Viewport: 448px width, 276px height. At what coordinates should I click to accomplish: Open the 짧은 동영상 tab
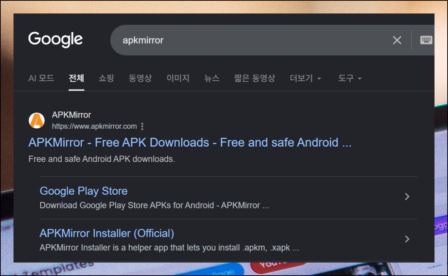(255, 78)
